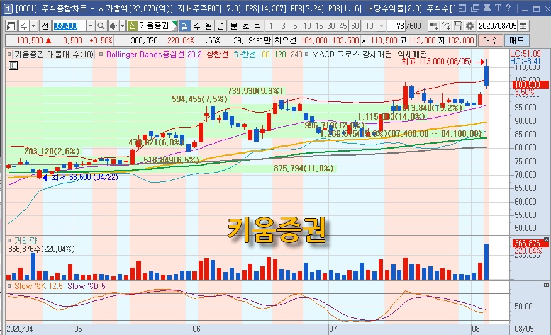Select the 년 yearly period toggle
Screen dimensions: 551x335
[x=221, y=26]
